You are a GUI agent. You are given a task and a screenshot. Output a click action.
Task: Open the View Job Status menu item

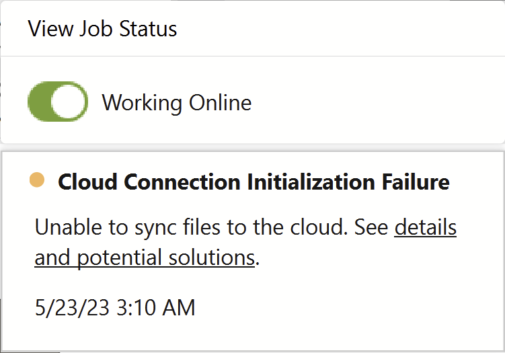102,29
